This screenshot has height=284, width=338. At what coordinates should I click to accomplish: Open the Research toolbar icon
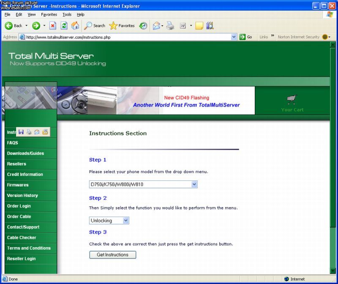click(210, 26)
